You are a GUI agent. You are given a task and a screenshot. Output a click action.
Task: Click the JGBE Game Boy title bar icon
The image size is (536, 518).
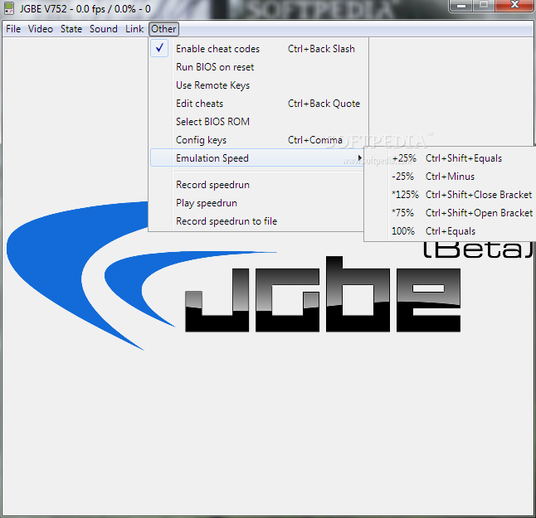(9, 8)
